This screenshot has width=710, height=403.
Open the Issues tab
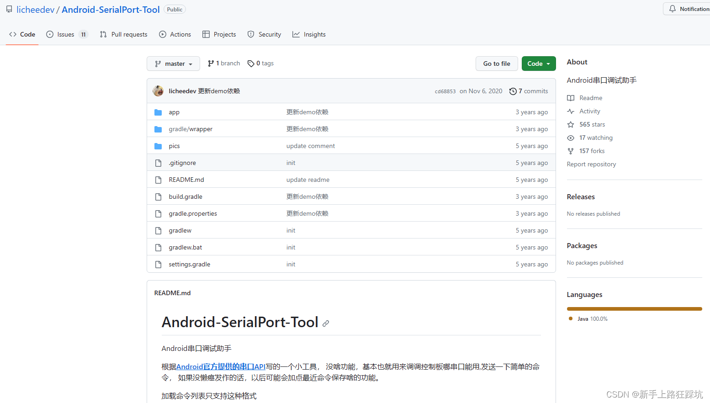[x=67, y=34]
